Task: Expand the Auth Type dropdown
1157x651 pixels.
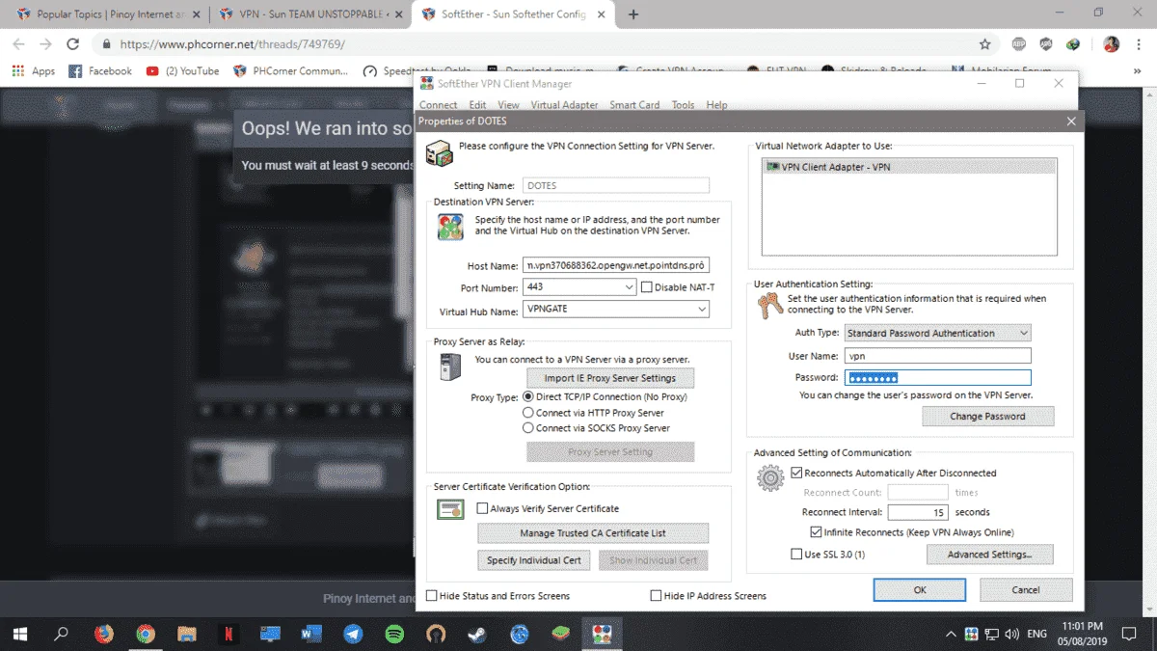Action: click(x=1024, y=333)
